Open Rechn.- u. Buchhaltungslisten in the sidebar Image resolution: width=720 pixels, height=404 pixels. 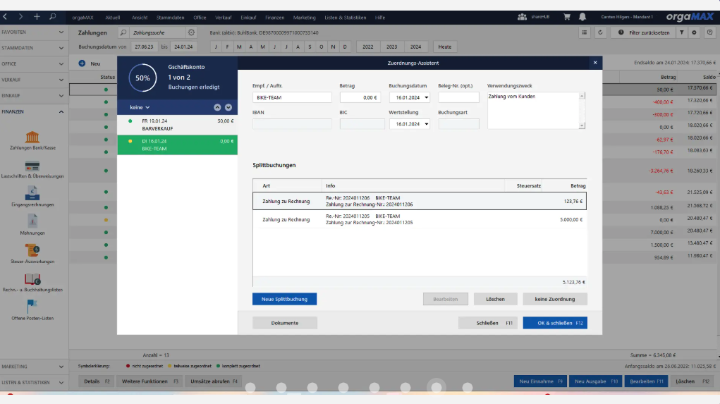point(32,283)
